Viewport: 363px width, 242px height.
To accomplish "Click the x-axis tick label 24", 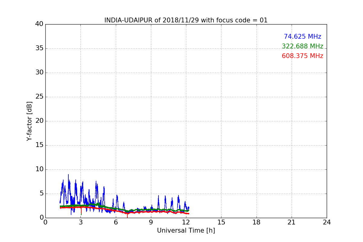I will click(x=327, y=222).
